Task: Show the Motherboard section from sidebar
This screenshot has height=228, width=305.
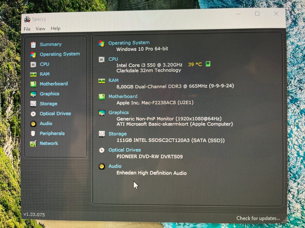Action: [54, 84]
